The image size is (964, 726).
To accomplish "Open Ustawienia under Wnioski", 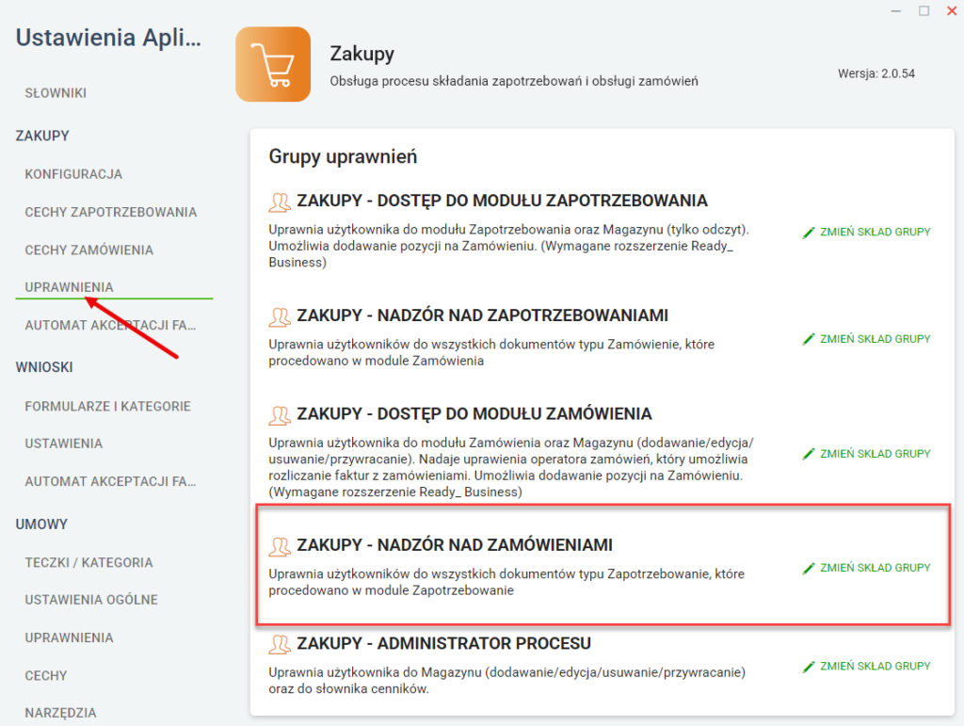I will 63,444.
